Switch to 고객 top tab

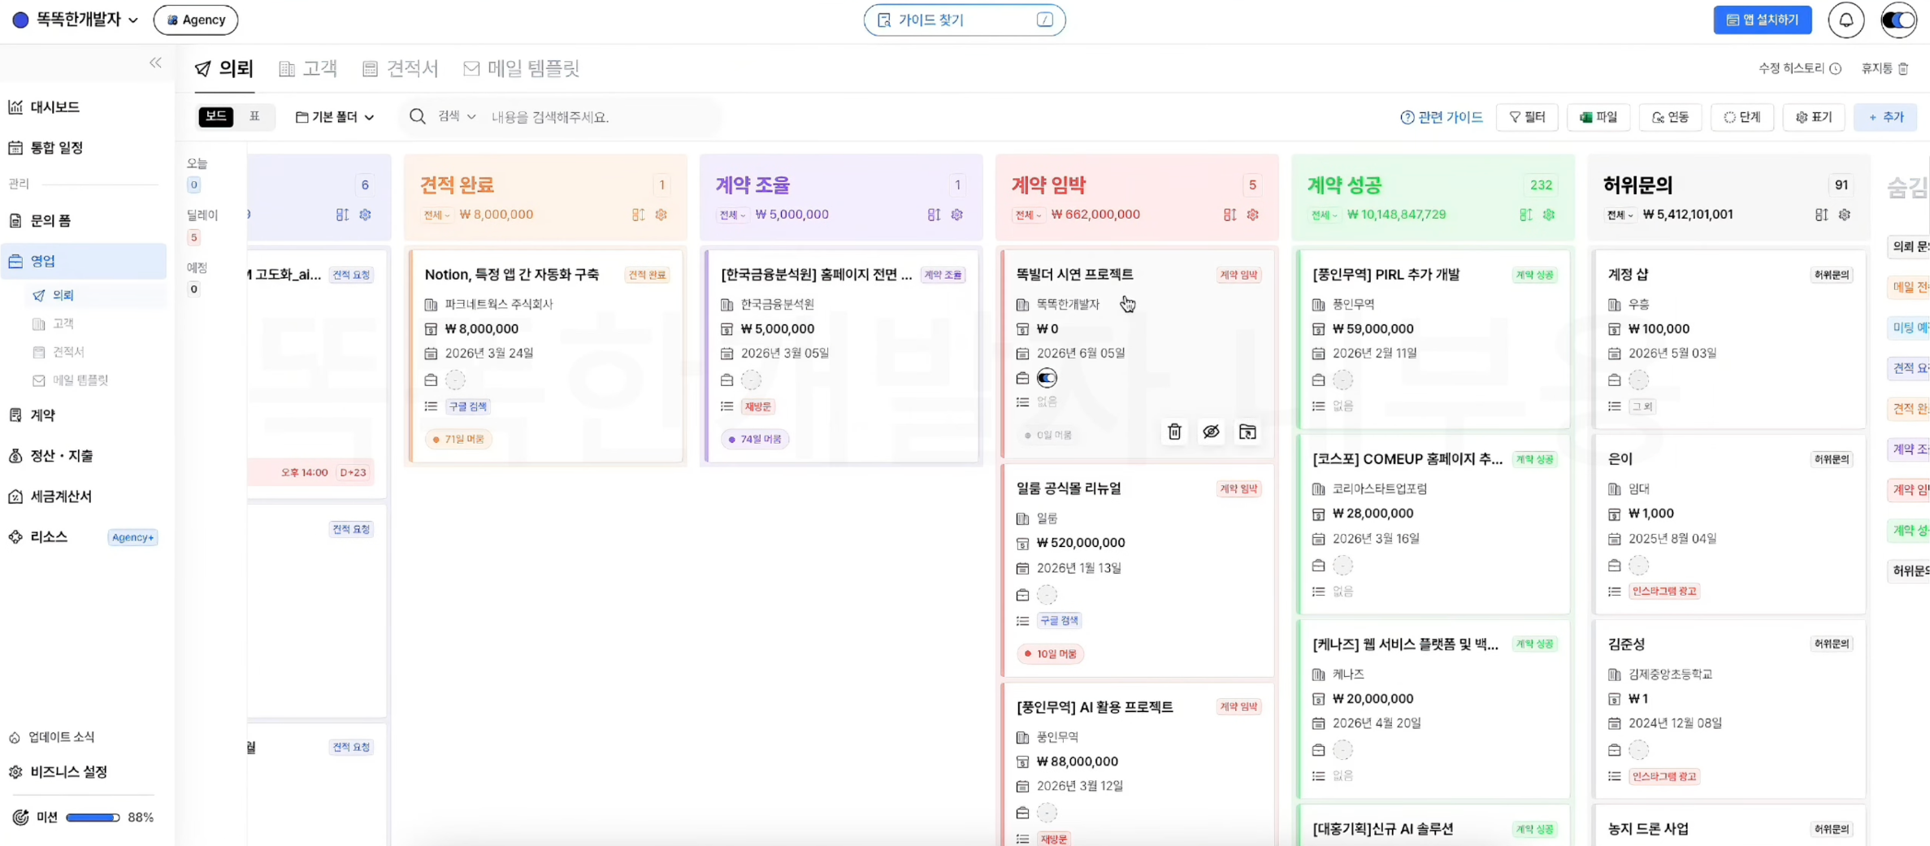click(308, 68)
